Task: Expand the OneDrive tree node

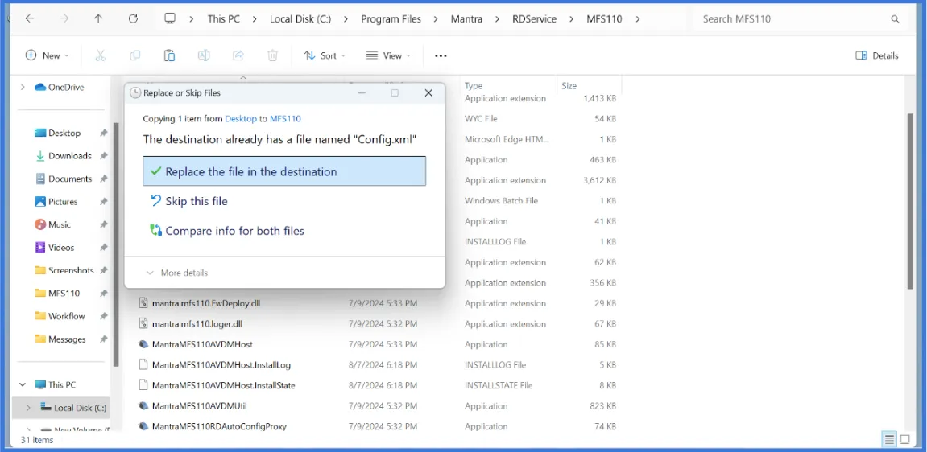Action: point(23,88)
